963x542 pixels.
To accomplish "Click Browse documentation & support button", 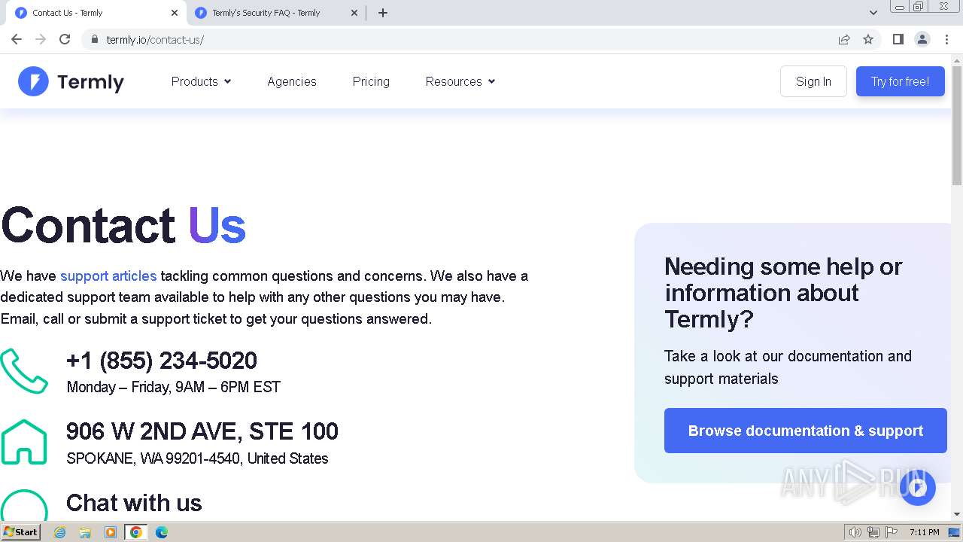I will pyautogui.click(x=805, y=431).
